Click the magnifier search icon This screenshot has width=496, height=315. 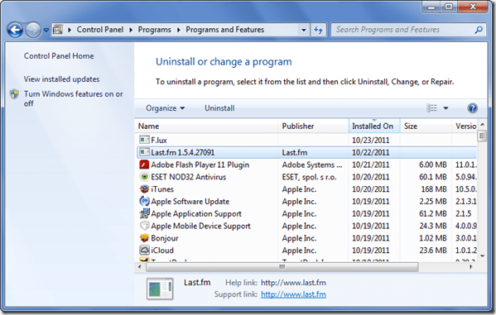click(x=479, y=30)
